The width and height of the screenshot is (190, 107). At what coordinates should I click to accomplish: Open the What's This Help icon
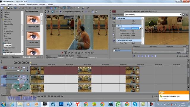[x=88, y=8]
